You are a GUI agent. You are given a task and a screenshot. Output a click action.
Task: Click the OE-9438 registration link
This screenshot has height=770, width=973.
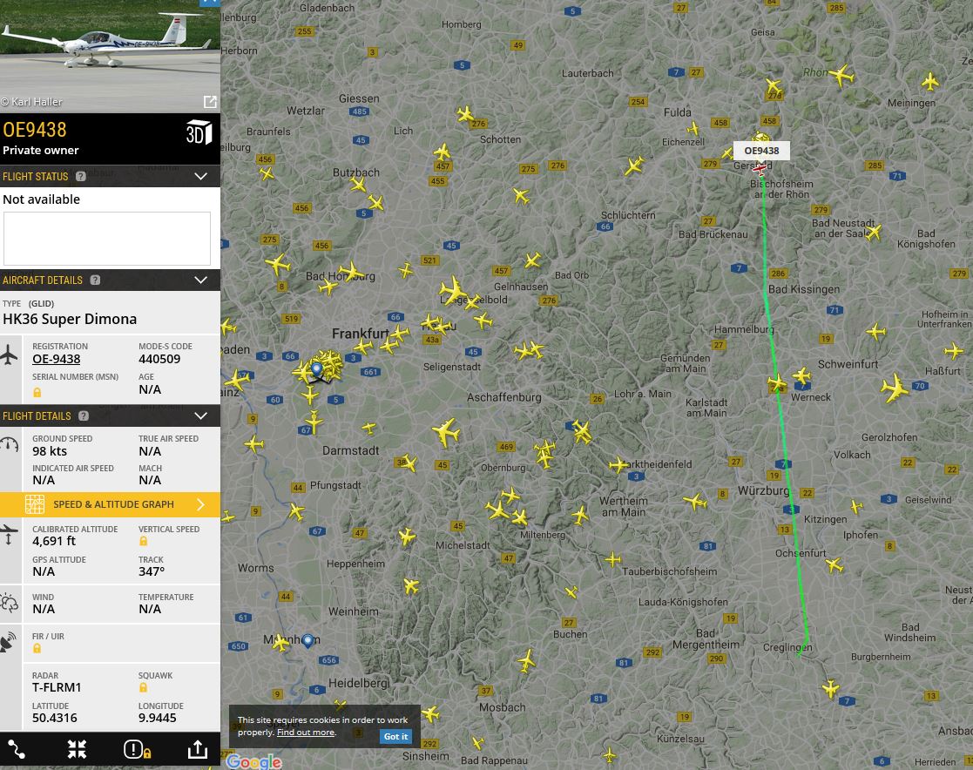coord(57,359)
